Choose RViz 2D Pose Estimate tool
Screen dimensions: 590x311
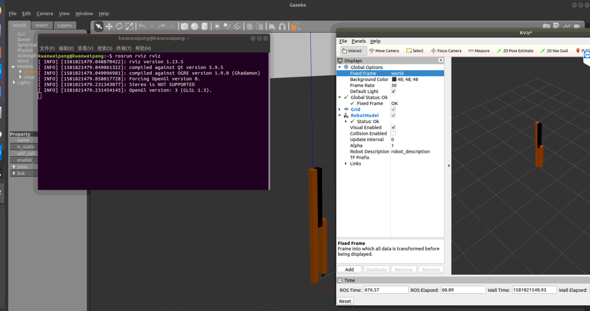[515, 51]
